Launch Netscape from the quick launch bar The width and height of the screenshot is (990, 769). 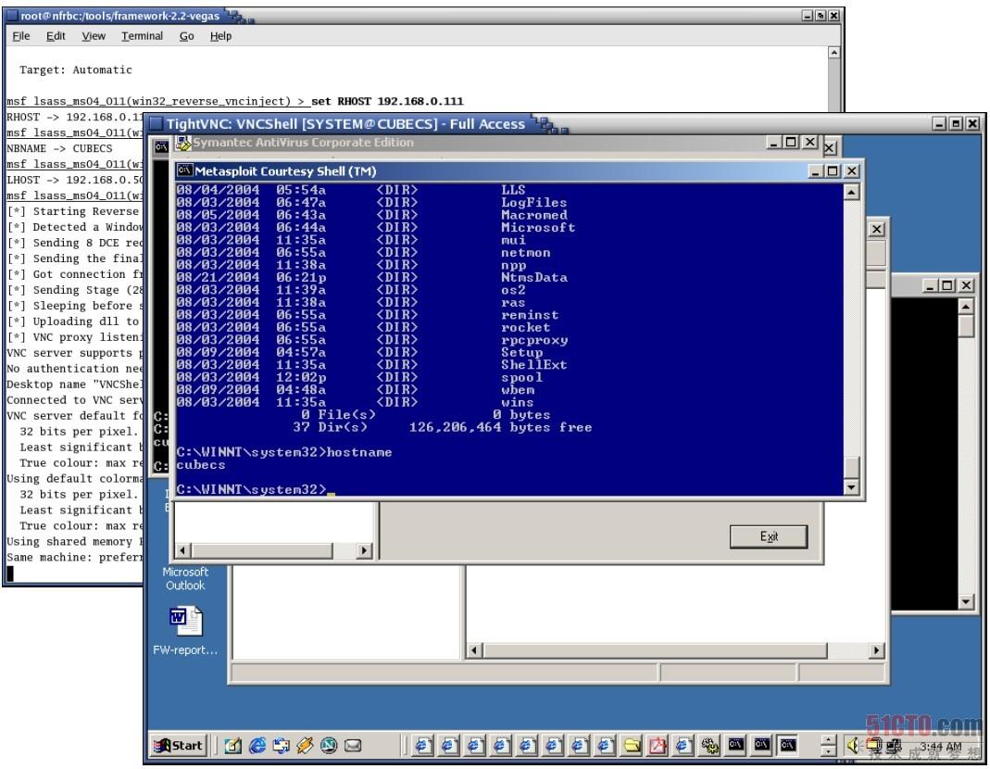tap(329, 746)
